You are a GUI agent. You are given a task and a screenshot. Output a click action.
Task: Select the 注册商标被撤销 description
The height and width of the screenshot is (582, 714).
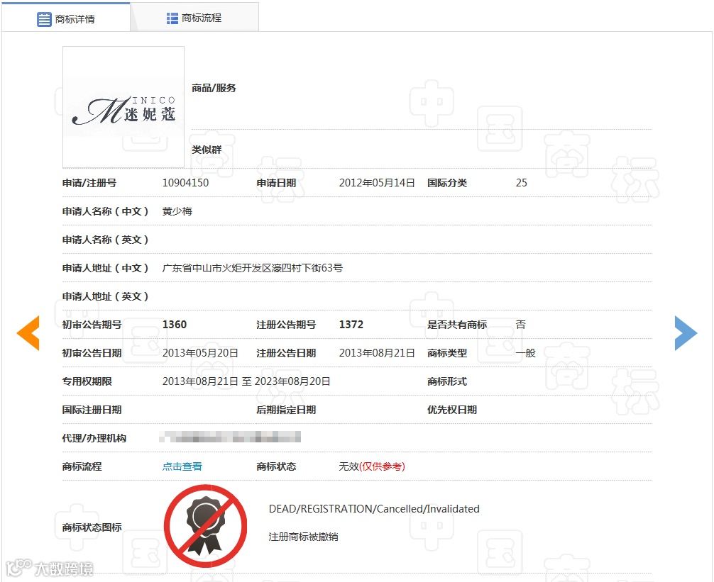303,537
